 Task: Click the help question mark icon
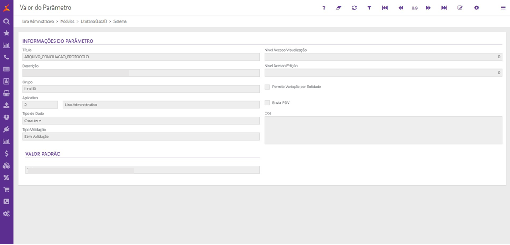(x=324, y=8)
